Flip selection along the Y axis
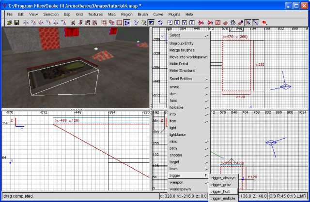310x202 pixels. (41, 23)
